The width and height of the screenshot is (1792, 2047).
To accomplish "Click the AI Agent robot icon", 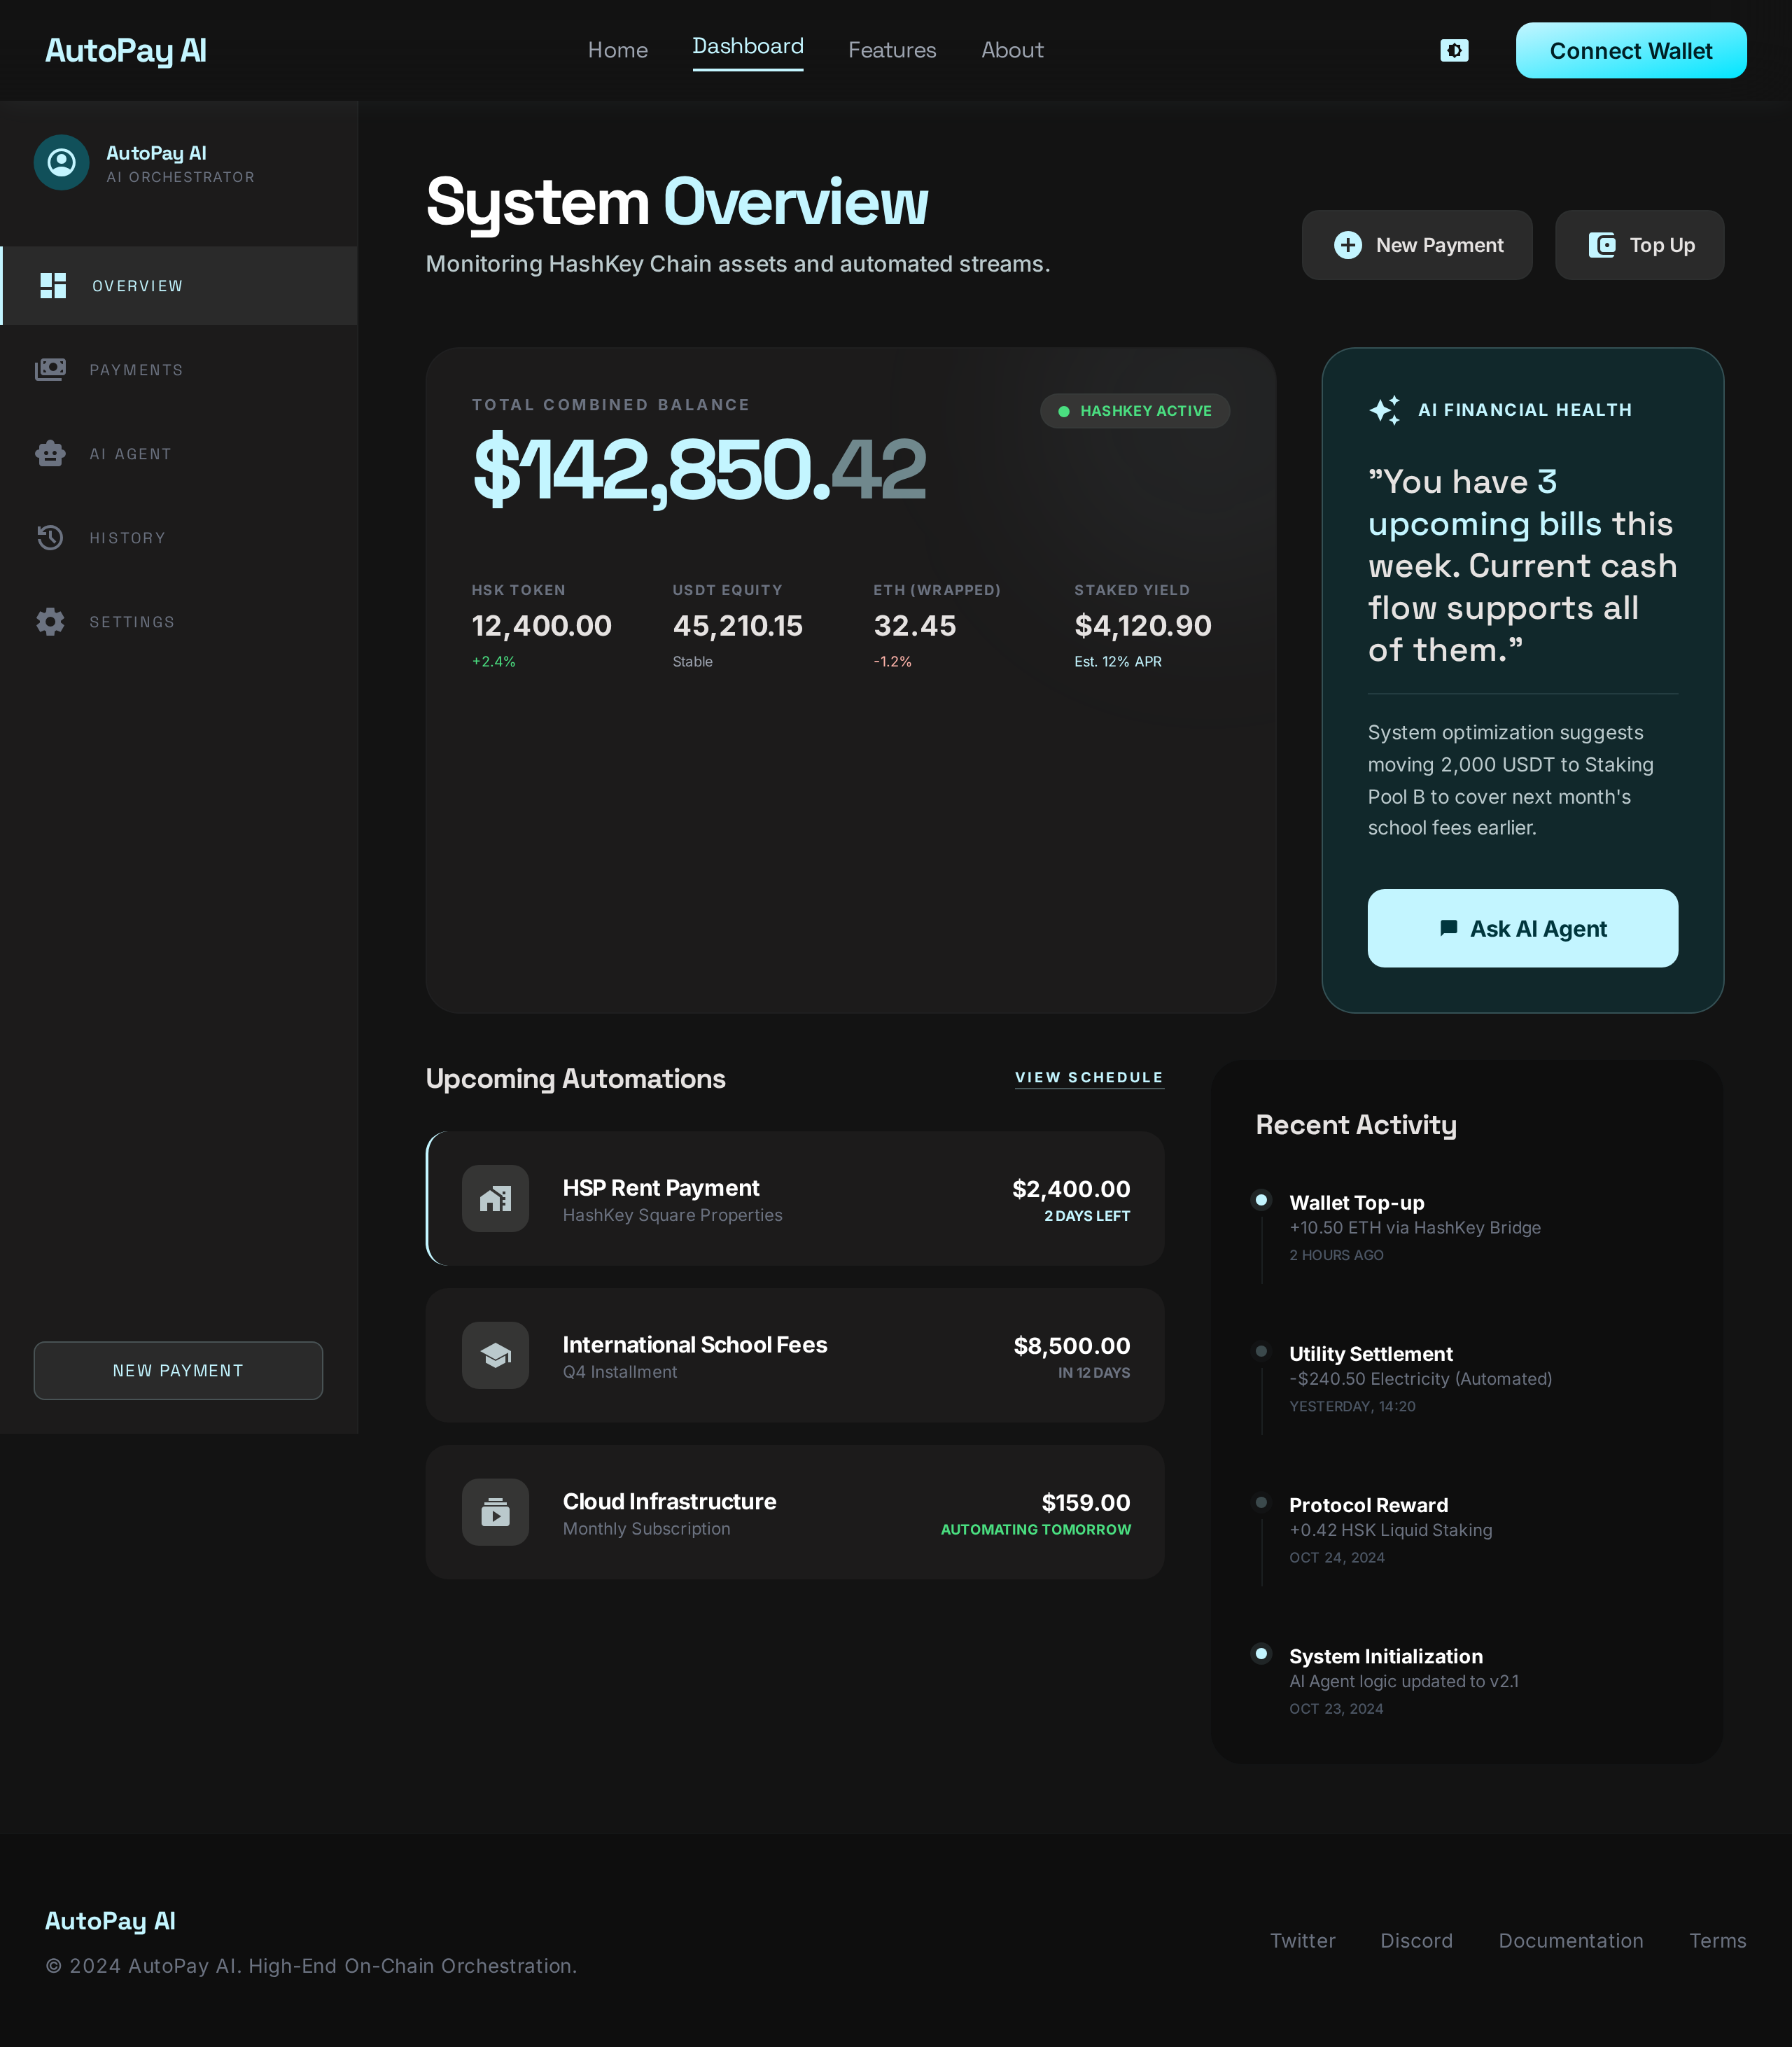I will click(50, 454).
